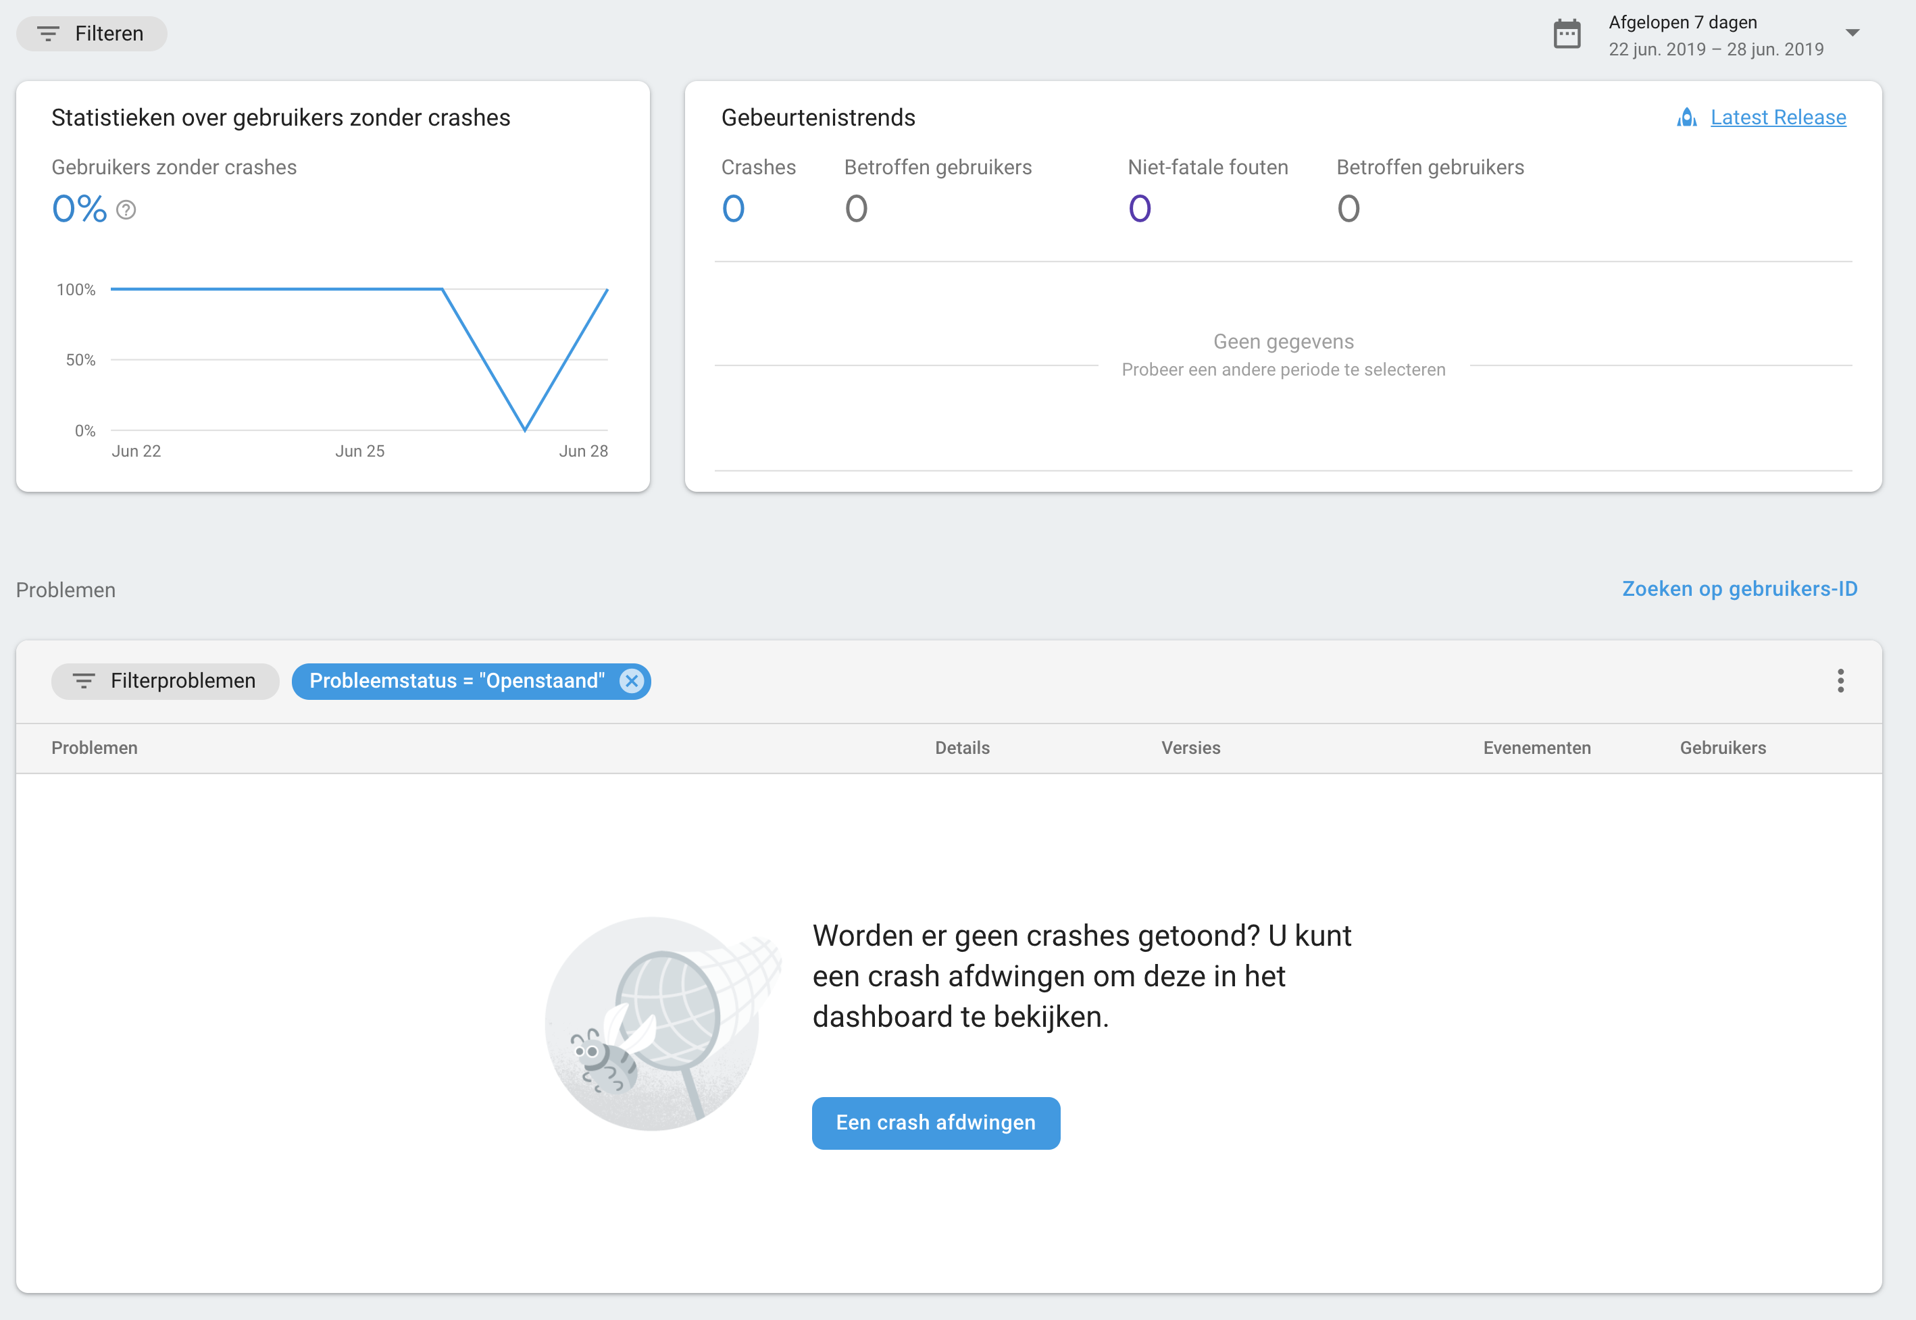Sort by the Evenementen column header

point(1536,748)
